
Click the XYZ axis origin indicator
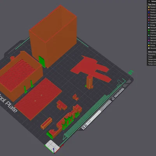[x=54, y=149]
